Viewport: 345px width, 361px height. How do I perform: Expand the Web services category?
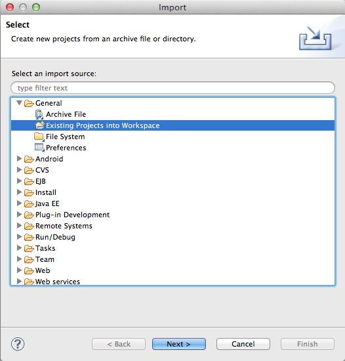[19, 281]
